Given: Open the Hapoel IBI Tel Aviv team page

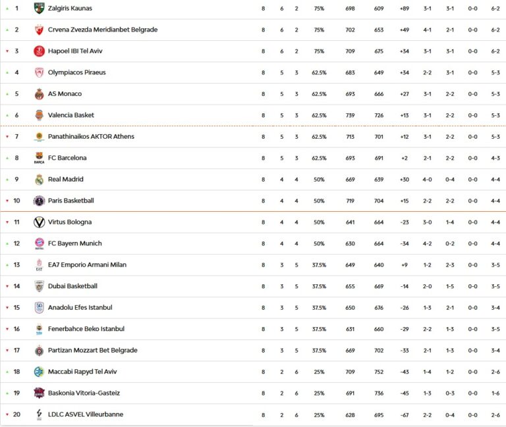Looking at the screenshot, I should tap(75, 51).
